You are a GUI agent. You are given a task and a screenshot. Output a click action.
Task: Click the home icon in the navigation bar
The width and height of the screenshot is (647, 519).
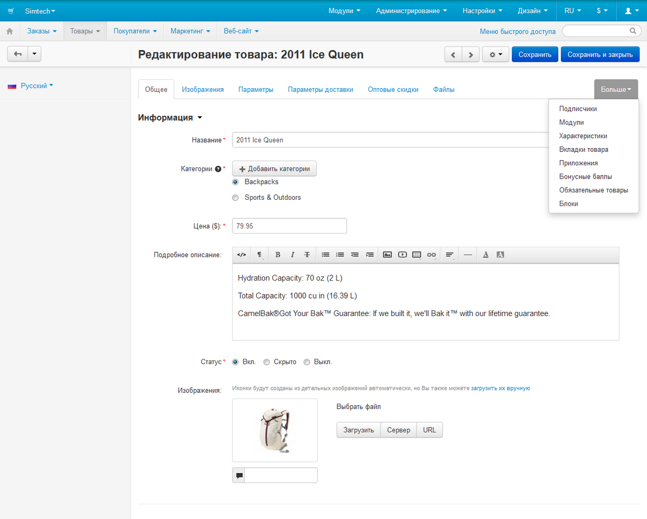click(10, 32)
